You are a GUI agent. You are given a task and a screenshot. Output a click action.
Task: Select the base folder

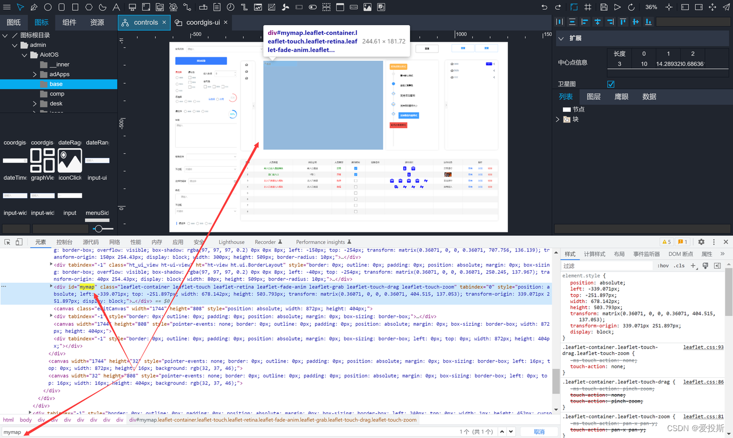pos(58,84)
